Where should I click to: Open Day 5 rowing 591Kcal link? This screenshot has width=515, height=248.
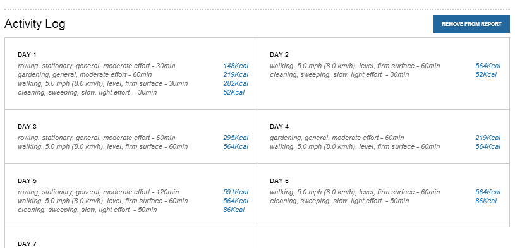(x=236, y=192)
